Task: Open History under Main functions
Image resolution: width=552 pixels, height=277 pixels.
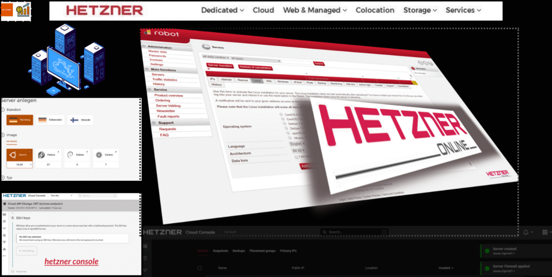Action: tap(159, 84)
